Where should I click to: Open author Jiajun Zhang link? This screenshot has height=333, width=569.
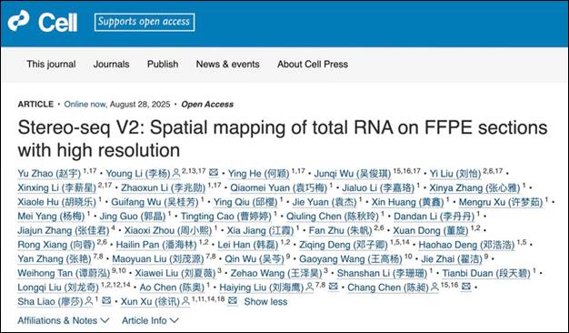coord(64,230)
